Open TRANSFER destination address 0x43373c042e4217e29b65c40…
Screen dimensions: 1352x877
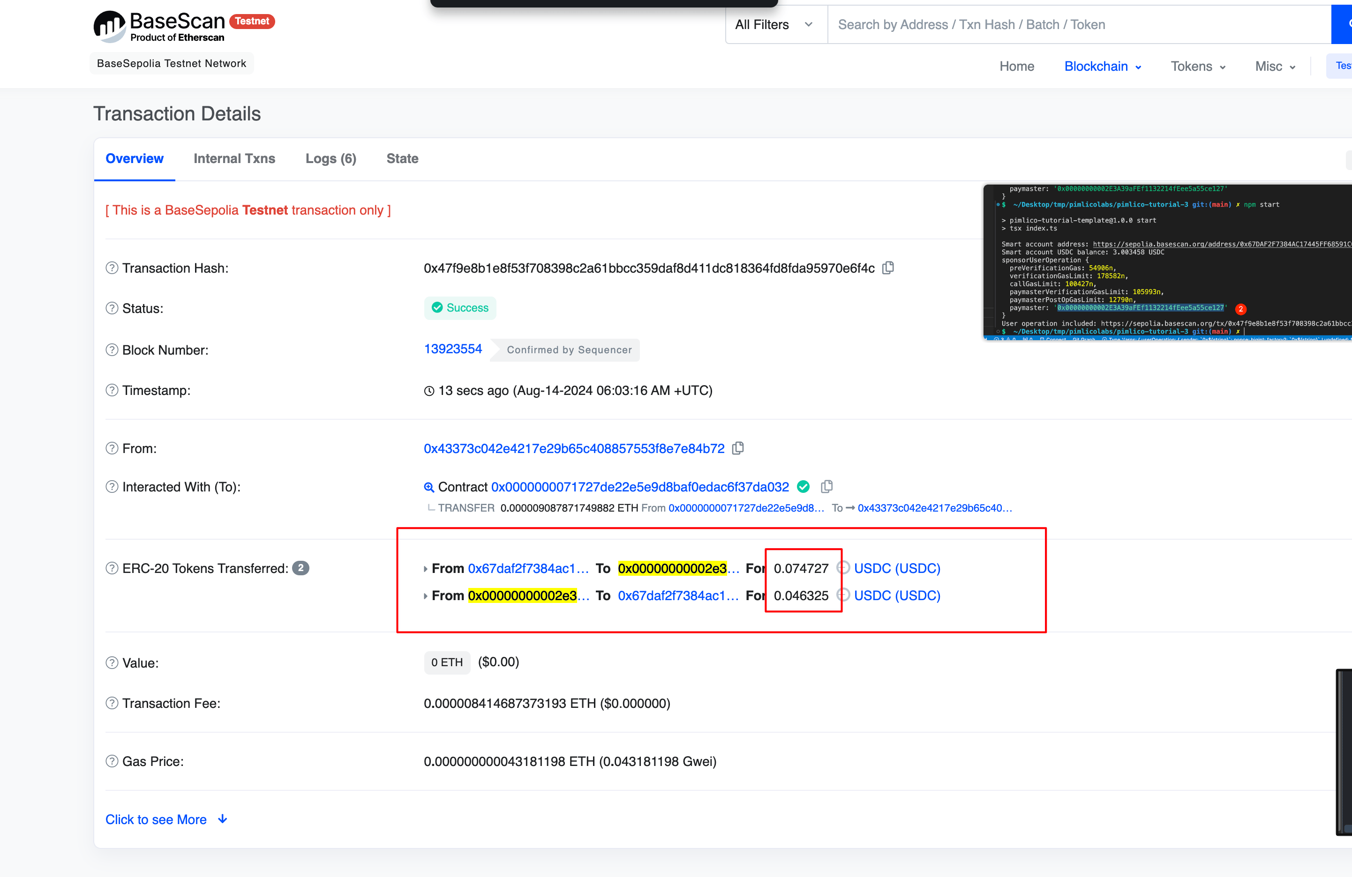pos(934,508)
